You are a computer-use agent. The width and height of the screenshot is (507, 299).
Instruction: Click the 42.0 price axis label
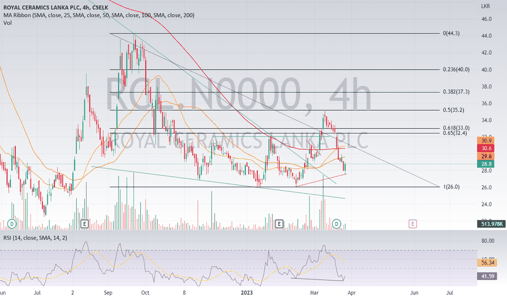pyautogui.click(x=486, y=53)
